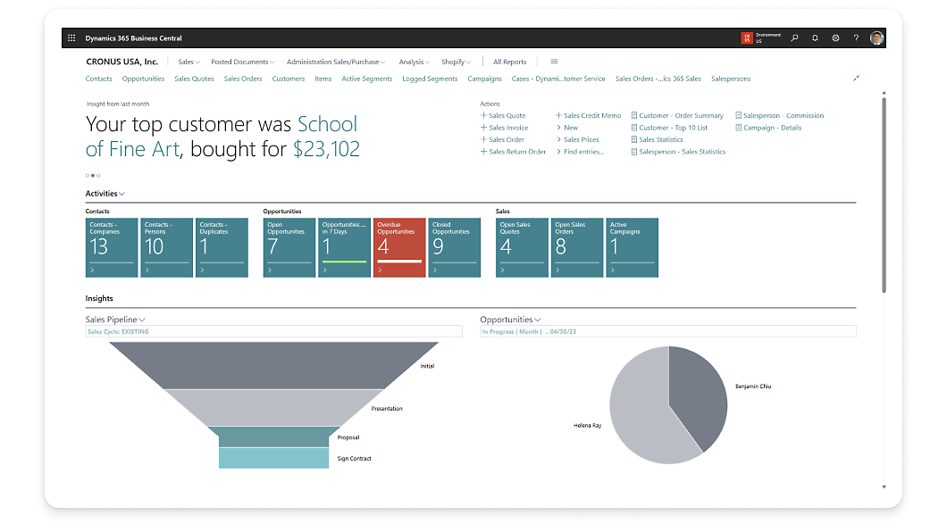Open the hamburger more menu icon
The height and width of the screenshot is (532, 947).
click(x=555, y=62)
